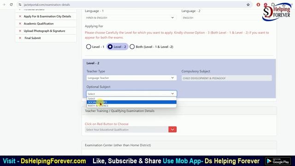Screen dimensions: 295x166
Task: Choose the blank Select option in list
Action: [x=131, y=99]
